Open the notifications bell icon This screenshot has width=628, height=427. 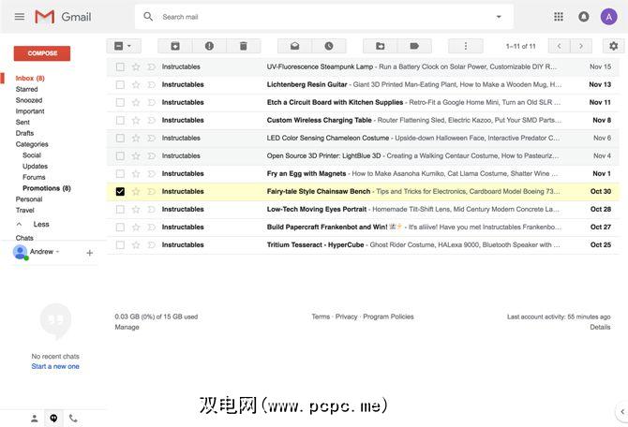coord(584,17)
